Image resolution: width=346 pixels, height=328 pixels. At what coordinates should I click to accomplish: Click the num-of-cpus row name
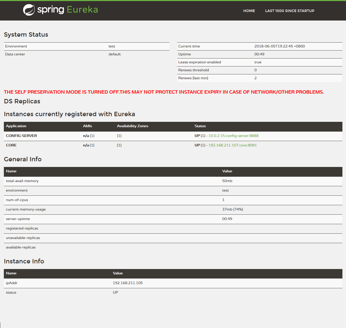pos(17,200)
